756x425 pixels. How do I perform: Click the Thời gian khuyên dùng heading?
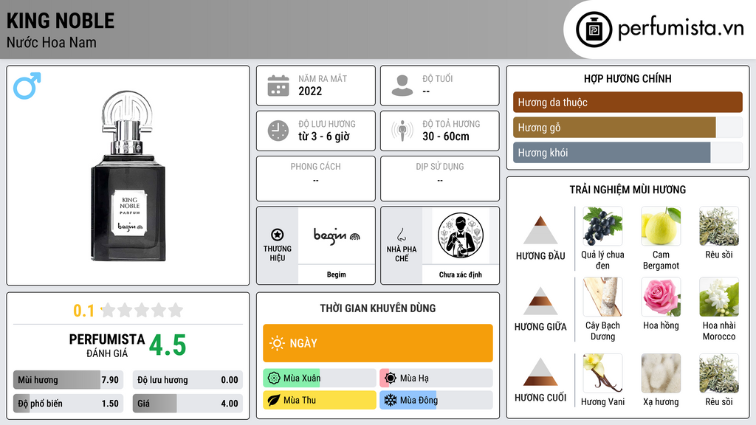pyautogui.click(x=378, y=308)
